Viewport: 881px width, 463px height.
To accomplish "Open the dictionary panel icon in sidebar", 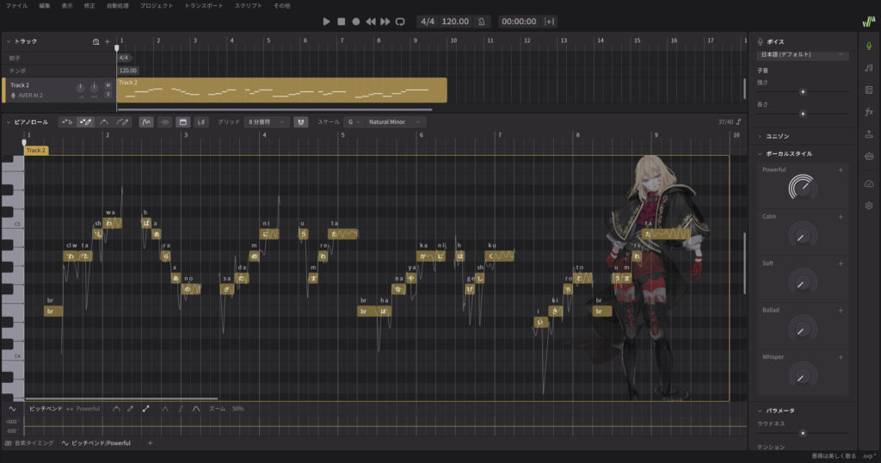I will coord(868,90).
